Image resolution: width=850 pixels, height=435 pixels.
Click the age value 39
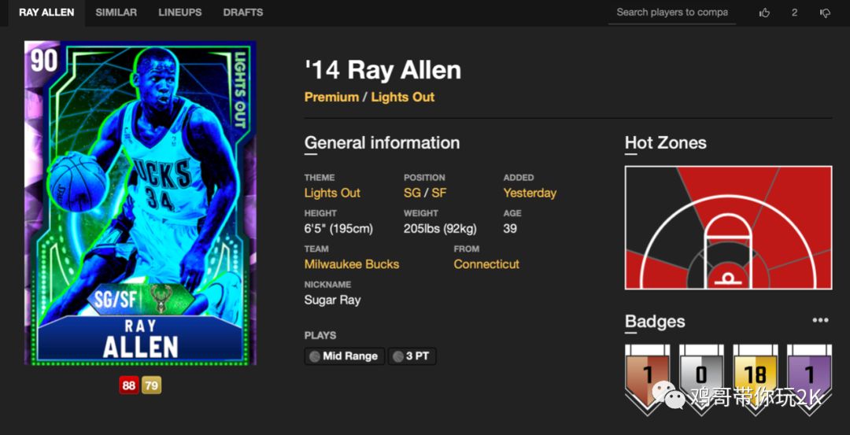(x=510, y=229)
